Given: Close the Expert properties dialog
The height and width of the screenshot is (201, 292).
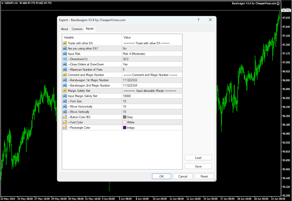Looking at the screenshot, I should [210, 20].
